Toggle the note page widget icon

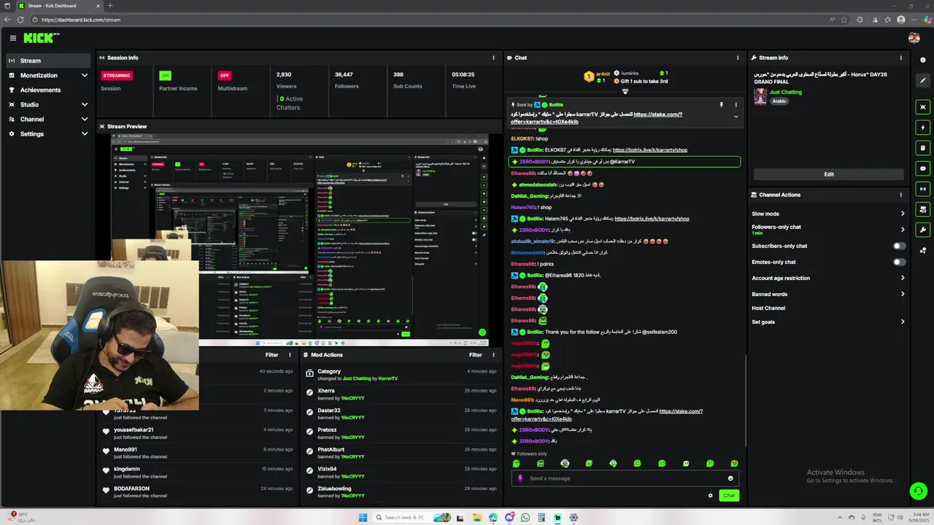[923, 148]
